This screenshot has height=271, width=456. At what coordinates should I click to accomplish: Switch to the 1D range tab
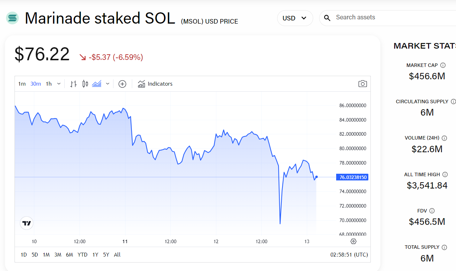coord(23,254)
